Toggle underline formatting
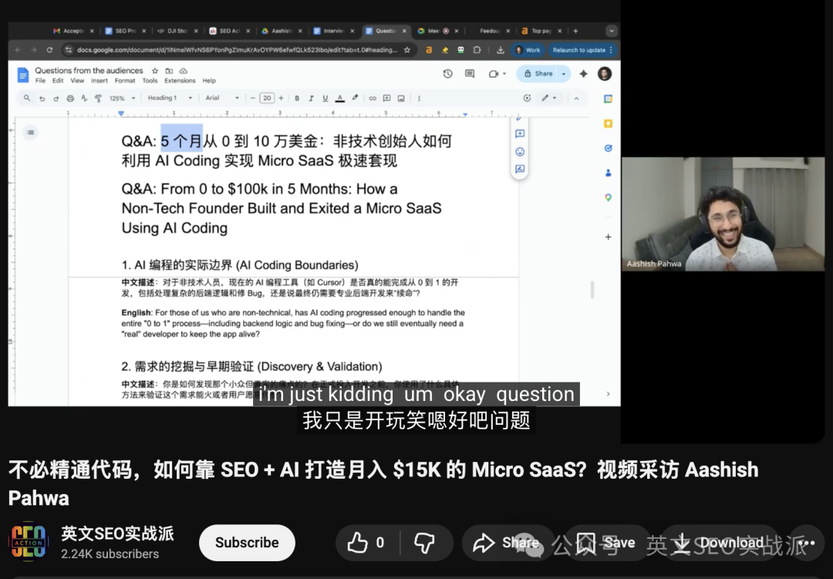The image size is (833, 579). [325, 98]
